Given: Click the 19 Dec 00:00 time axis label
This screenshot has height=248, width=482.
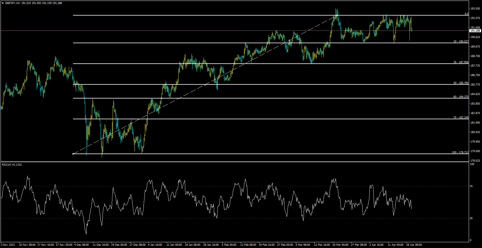Looking at the screenshot, I should click(x=119, y=245).
